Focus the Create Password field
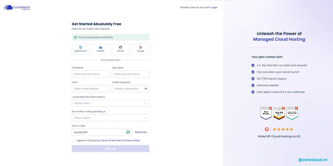Viewport: 333px width, 166px height. [x=130, y=89]
